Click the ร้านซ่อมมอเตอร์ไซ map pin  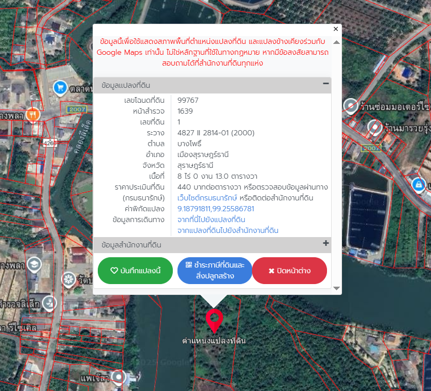click(x=351, y=106)
